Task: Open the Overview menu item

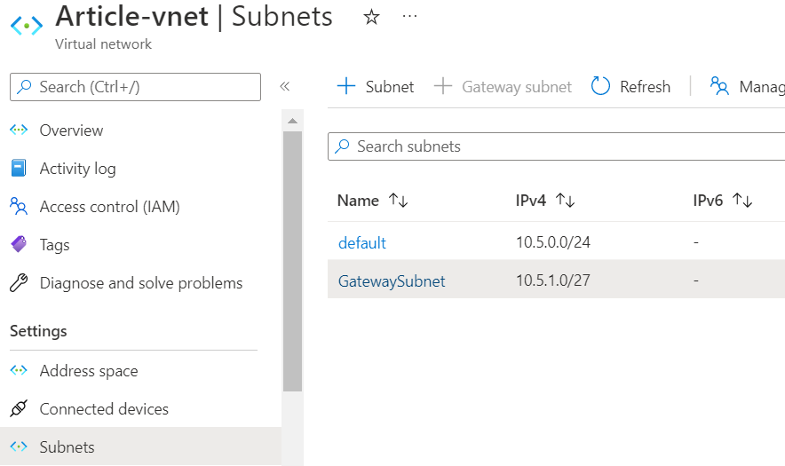Action: click(x=71, y=130)
